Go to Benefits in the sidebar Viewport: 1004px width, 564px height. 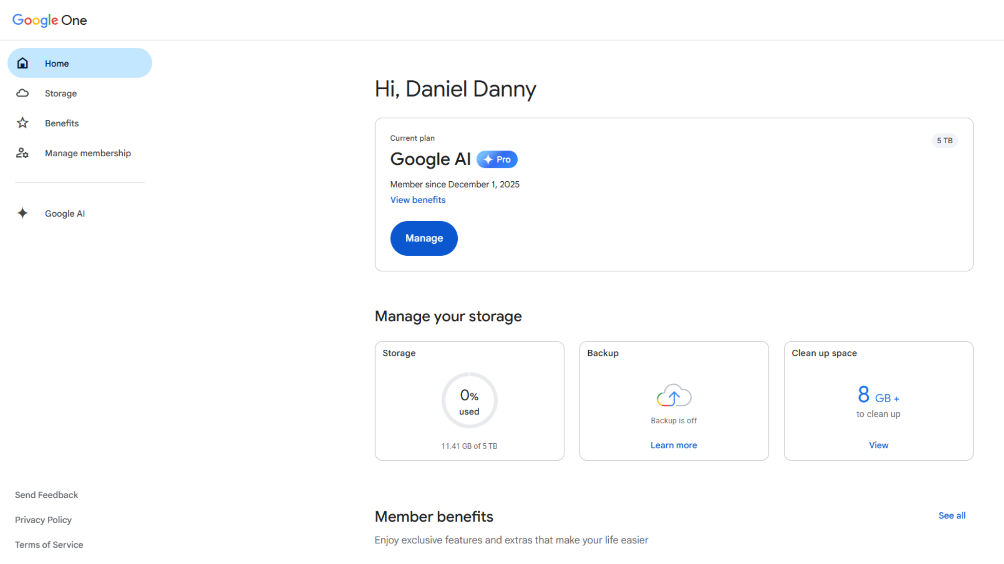[80, 123]
